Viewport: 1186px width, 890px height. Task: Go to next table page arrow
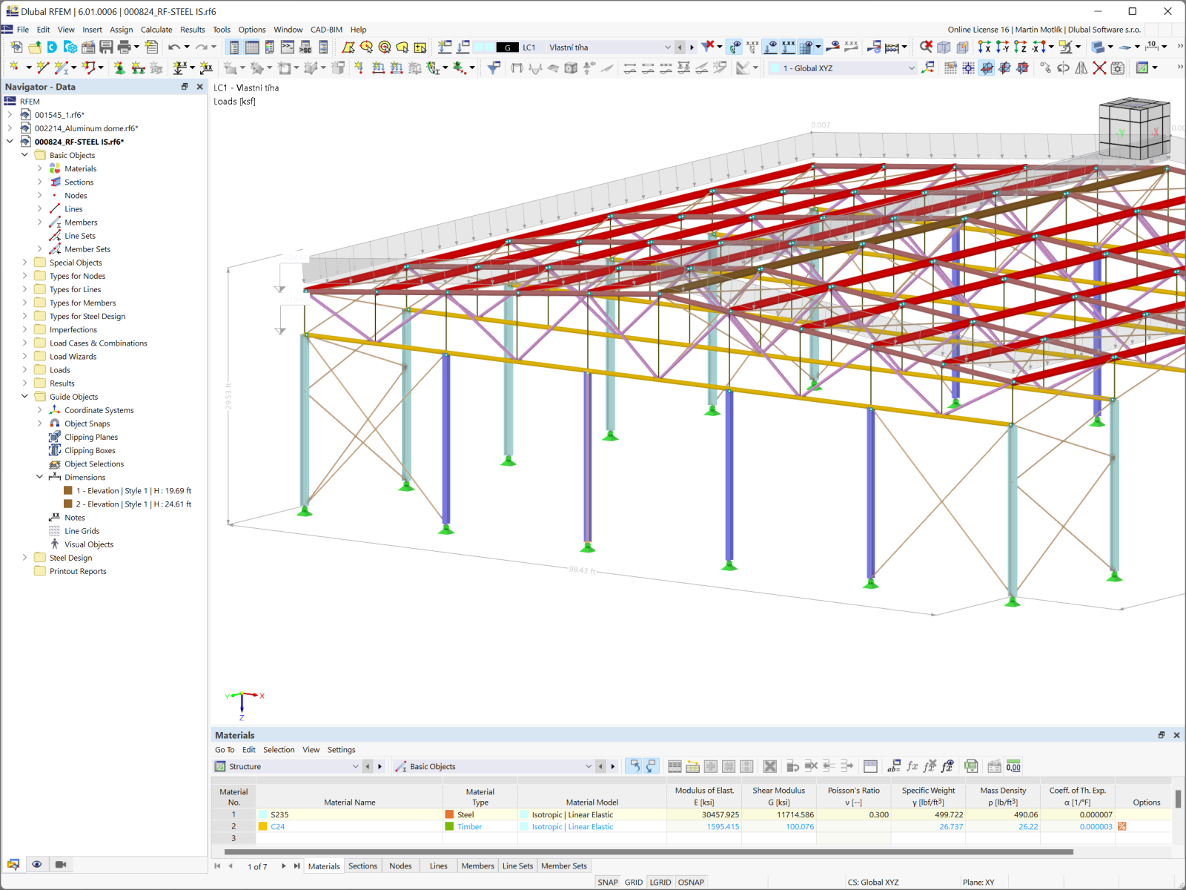click(x=283, y=866)
